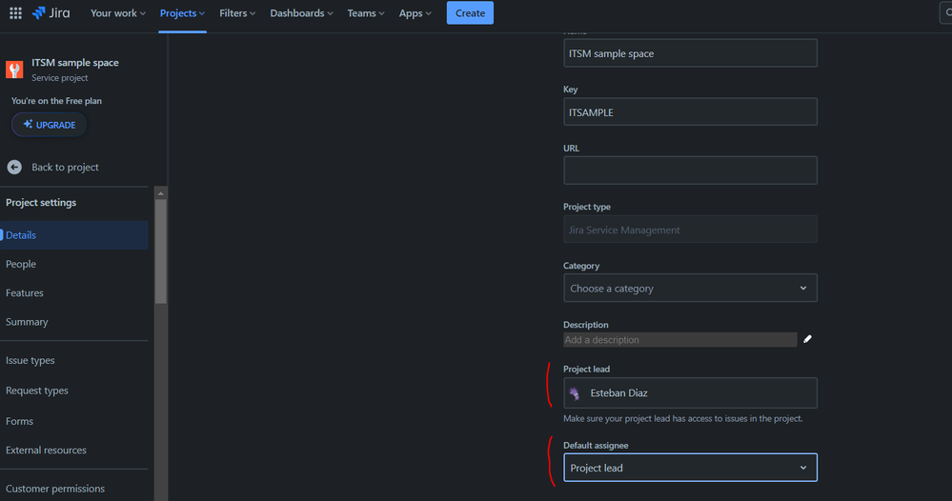
Task: Click the scrollbar up arrow in sidebar
Action: pyautogui.click(x=160, y=193)
